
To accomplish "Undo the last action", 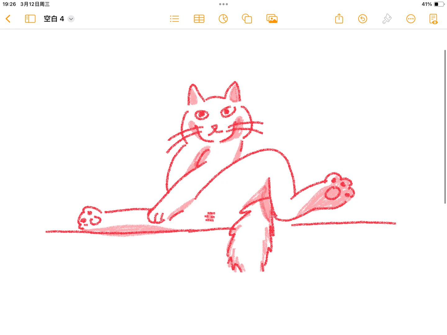I will point(363,19).
